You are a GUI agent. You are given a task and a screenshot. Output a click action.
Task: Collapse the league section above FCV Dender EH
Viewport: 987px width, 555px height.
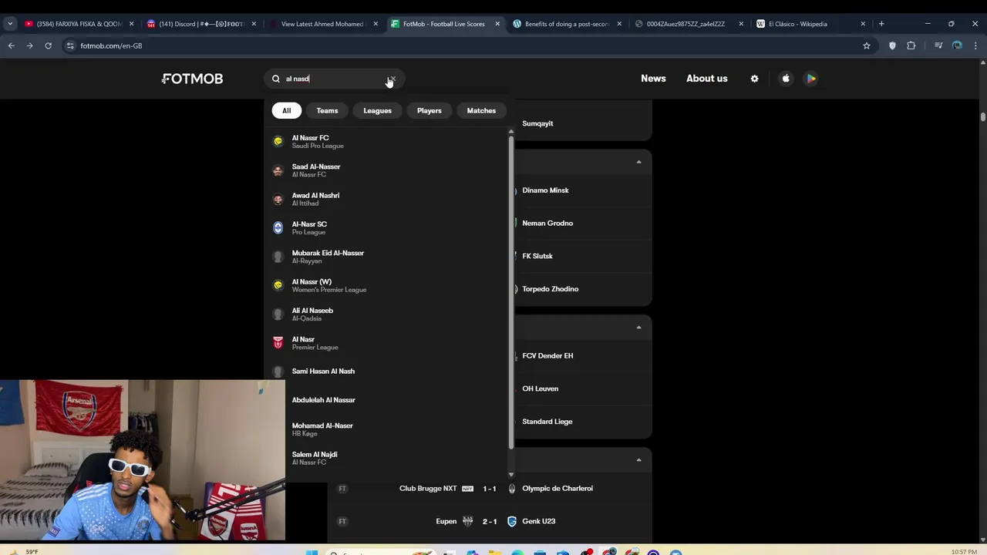point(638,328)
